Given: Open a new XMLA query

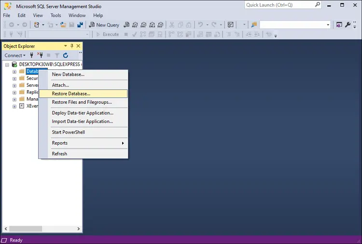Looking at the screenshot, I should tap(152, 25).
